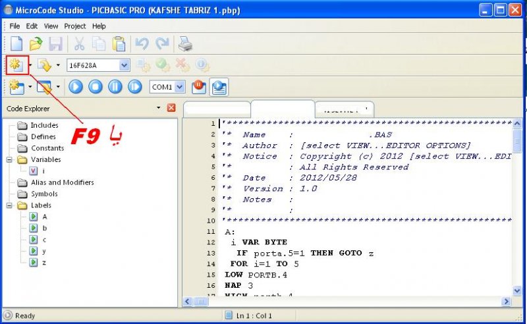
Task: Select variable i in Code Explorer
Action: [x=43, y=171]
